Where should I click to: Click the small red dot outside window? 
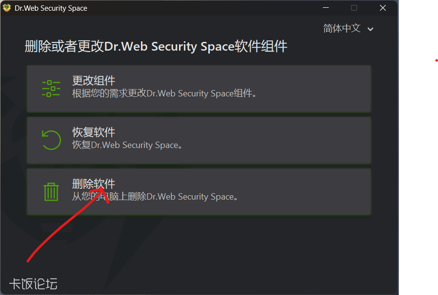(x=436, y=61)
